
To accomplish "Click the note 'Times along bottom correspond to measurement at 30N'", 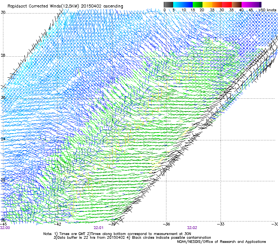I will tap(141, 234).
